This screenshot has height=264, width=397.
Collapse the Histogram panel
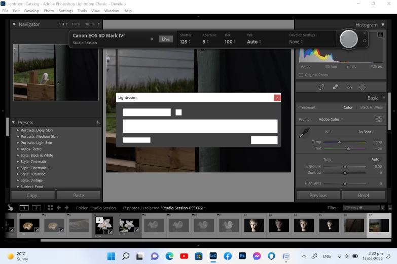tap(383, 25)
